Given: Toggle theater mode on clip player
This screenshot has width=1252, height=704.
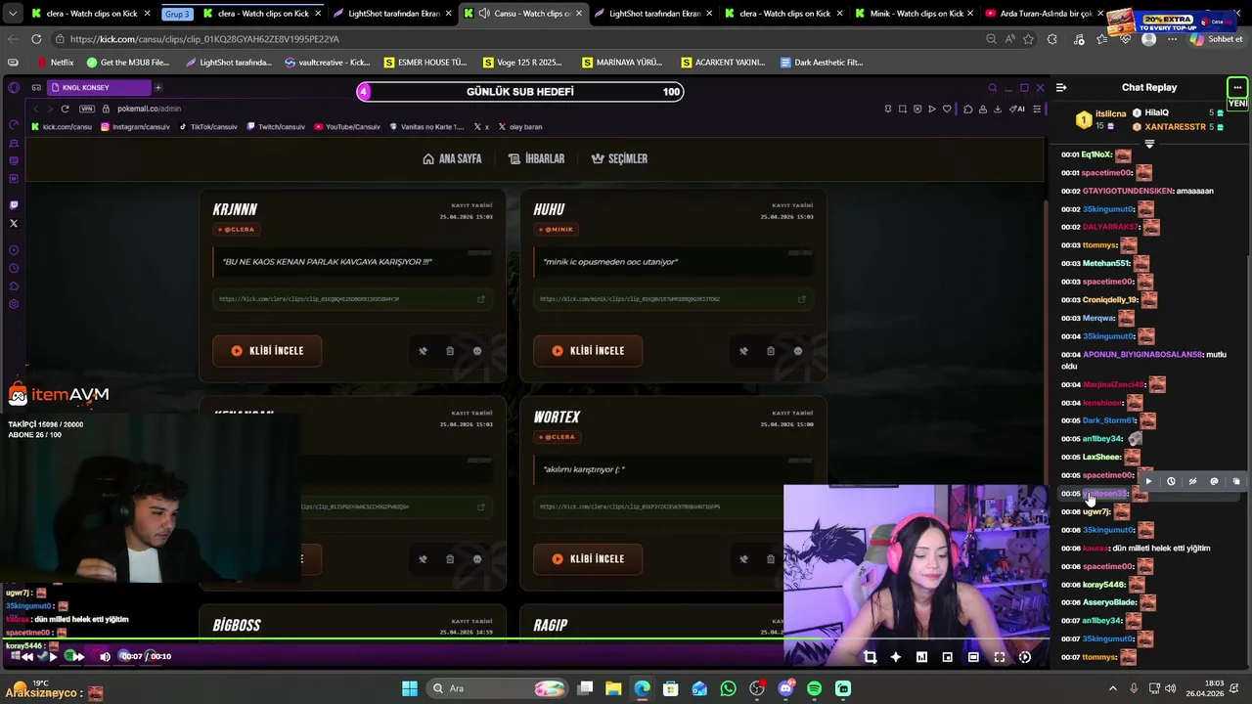Looking at the screenshot, I should click(x=973, y=657).
